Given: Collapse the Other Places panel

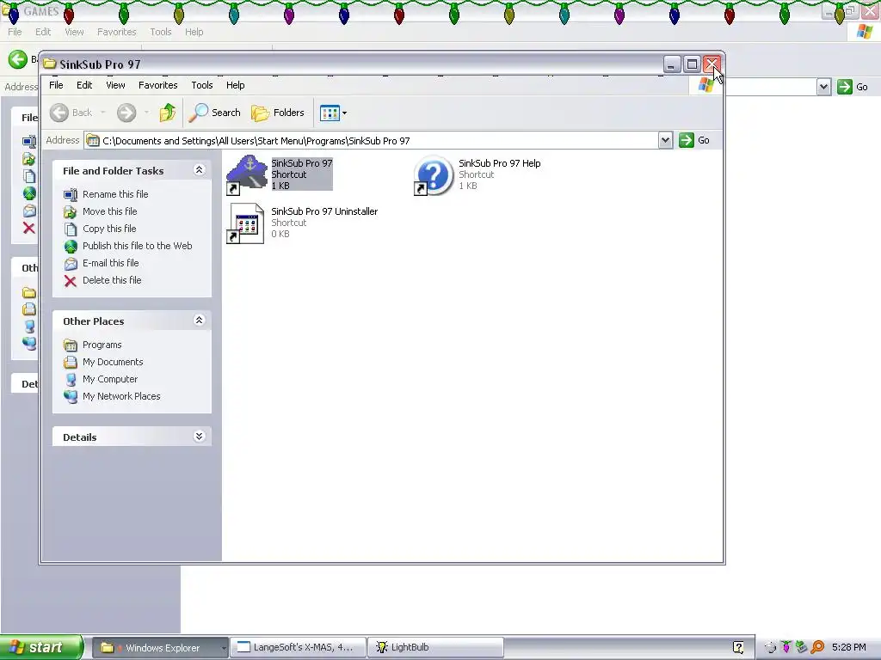Looking at the screenshot, I should (199, 321).
